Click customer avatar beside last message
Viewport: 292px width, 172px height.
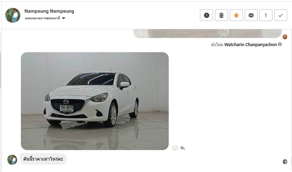point(12,160)
